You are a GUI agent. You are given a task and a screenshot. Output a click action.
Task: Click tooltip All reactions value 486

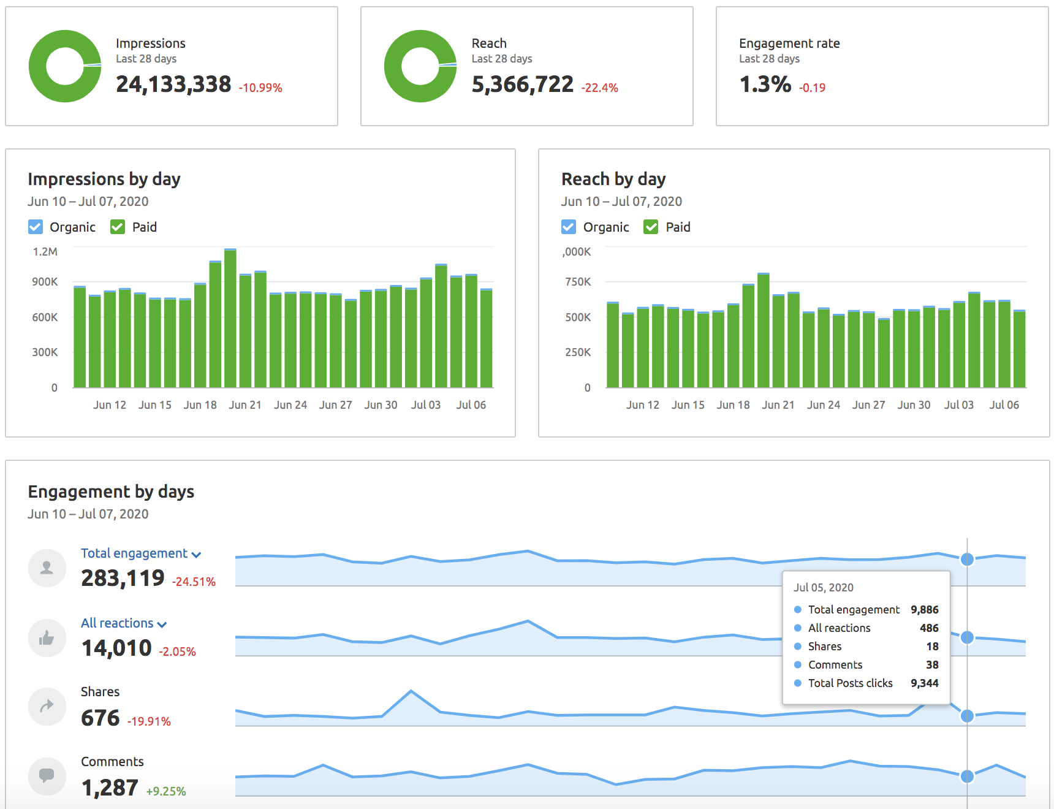(x=929, y=628)
